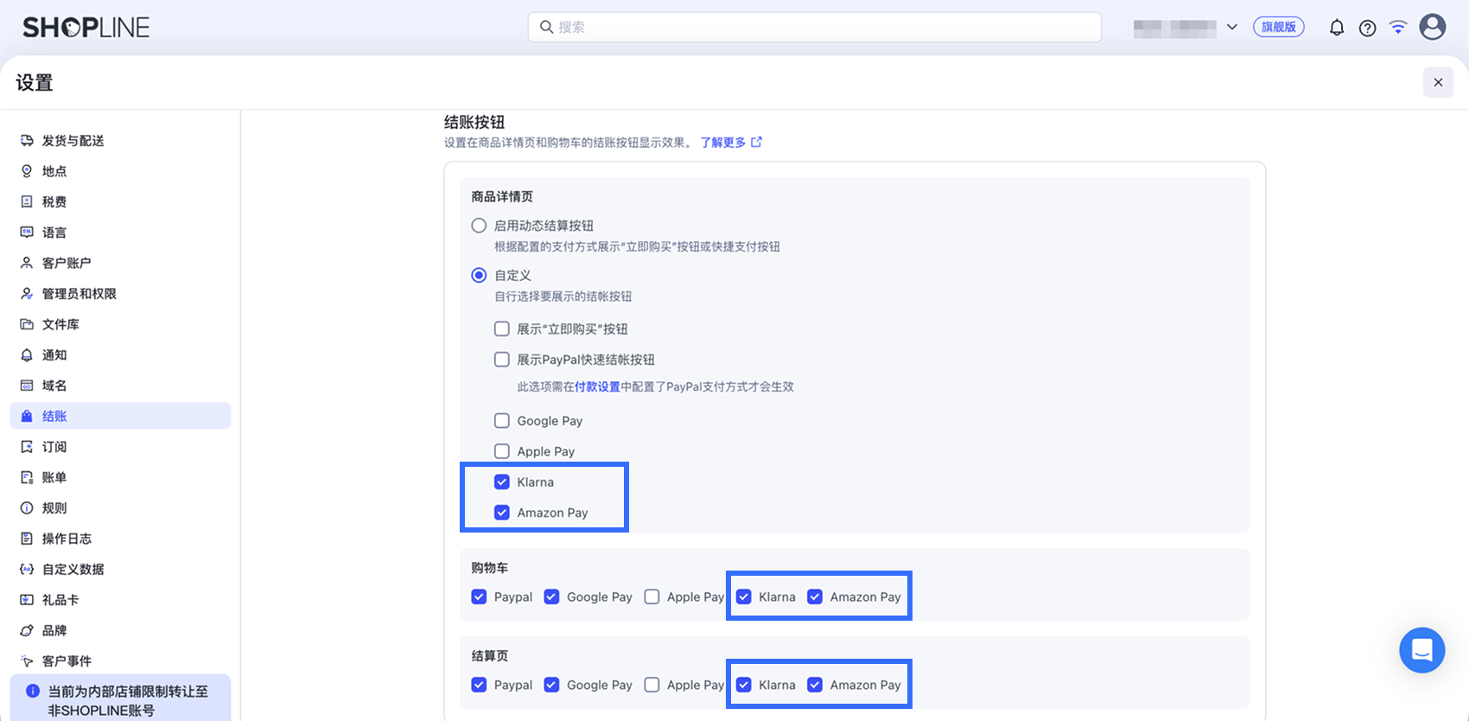Screen dimensions: 1469x721
Task: Expand the store name dropdown arrow
Action: pyautogui.click(x=1232, y=27)
